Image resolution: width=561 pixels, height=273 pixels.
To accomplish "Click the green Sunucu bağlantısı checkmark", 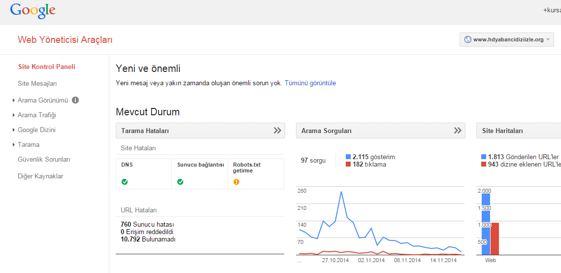I will click(180, 182).
